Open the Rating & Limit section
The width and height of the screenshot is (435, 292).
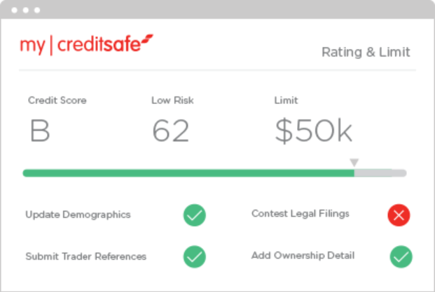(366, 52)
